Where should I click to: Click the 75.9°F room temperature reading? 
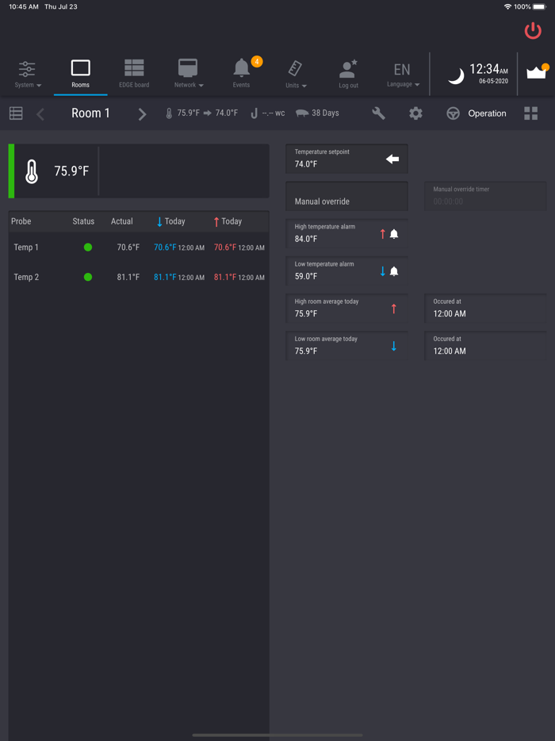tap(71, 171)
